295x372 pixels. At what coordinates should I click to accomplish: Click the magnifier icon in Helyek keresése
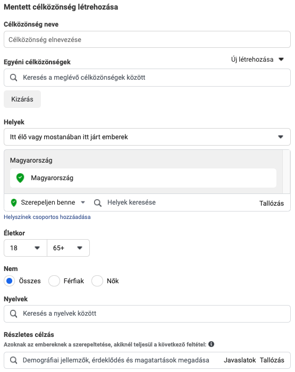[98, 203]
